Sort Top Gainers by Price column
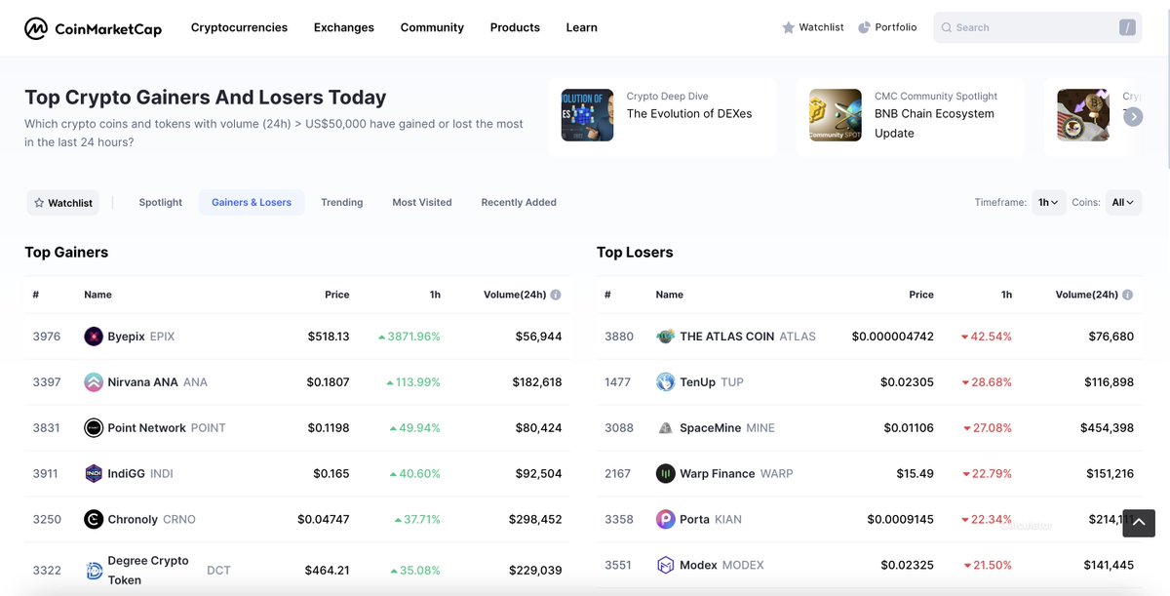Viewport: 1170px width, 596px height. pyautogui.click(x=336, y=295)
